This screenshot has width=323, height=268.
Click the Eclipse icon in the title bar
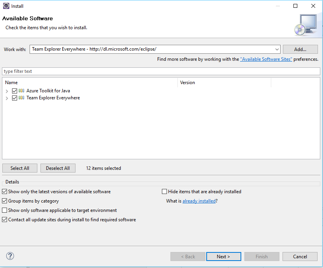(x=5, y=6)
